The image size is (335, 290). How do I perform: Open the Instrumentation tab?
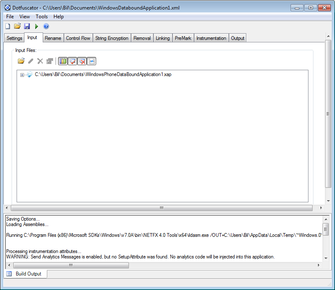(211, 38)
